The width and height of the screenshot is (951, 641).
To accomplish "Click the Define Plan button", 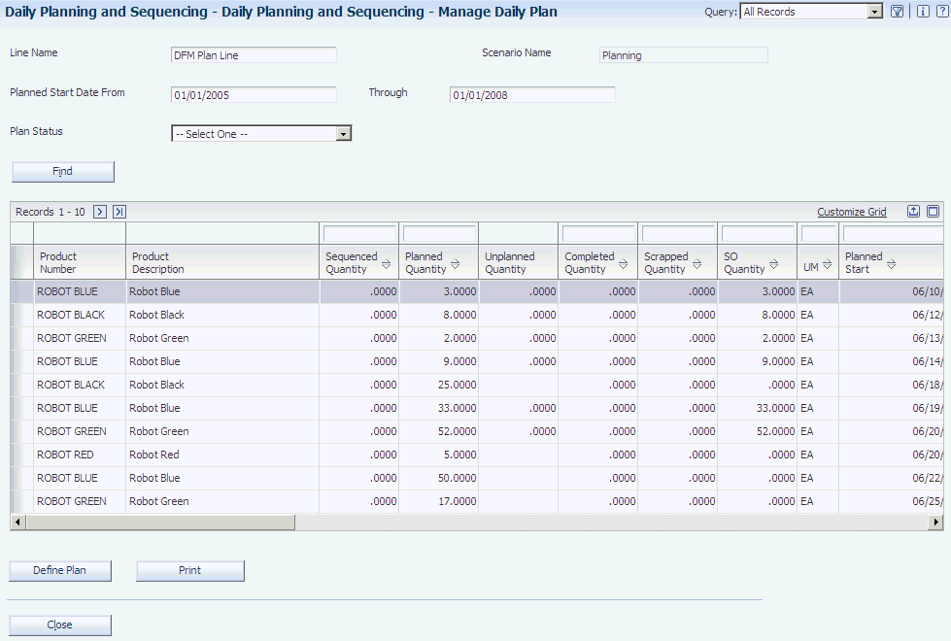I will click(60, 570).
